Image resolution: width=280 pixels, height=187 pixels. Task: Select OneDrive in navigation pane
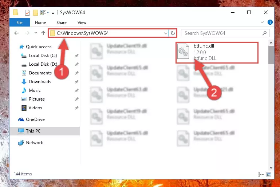(x=31, y=119)
